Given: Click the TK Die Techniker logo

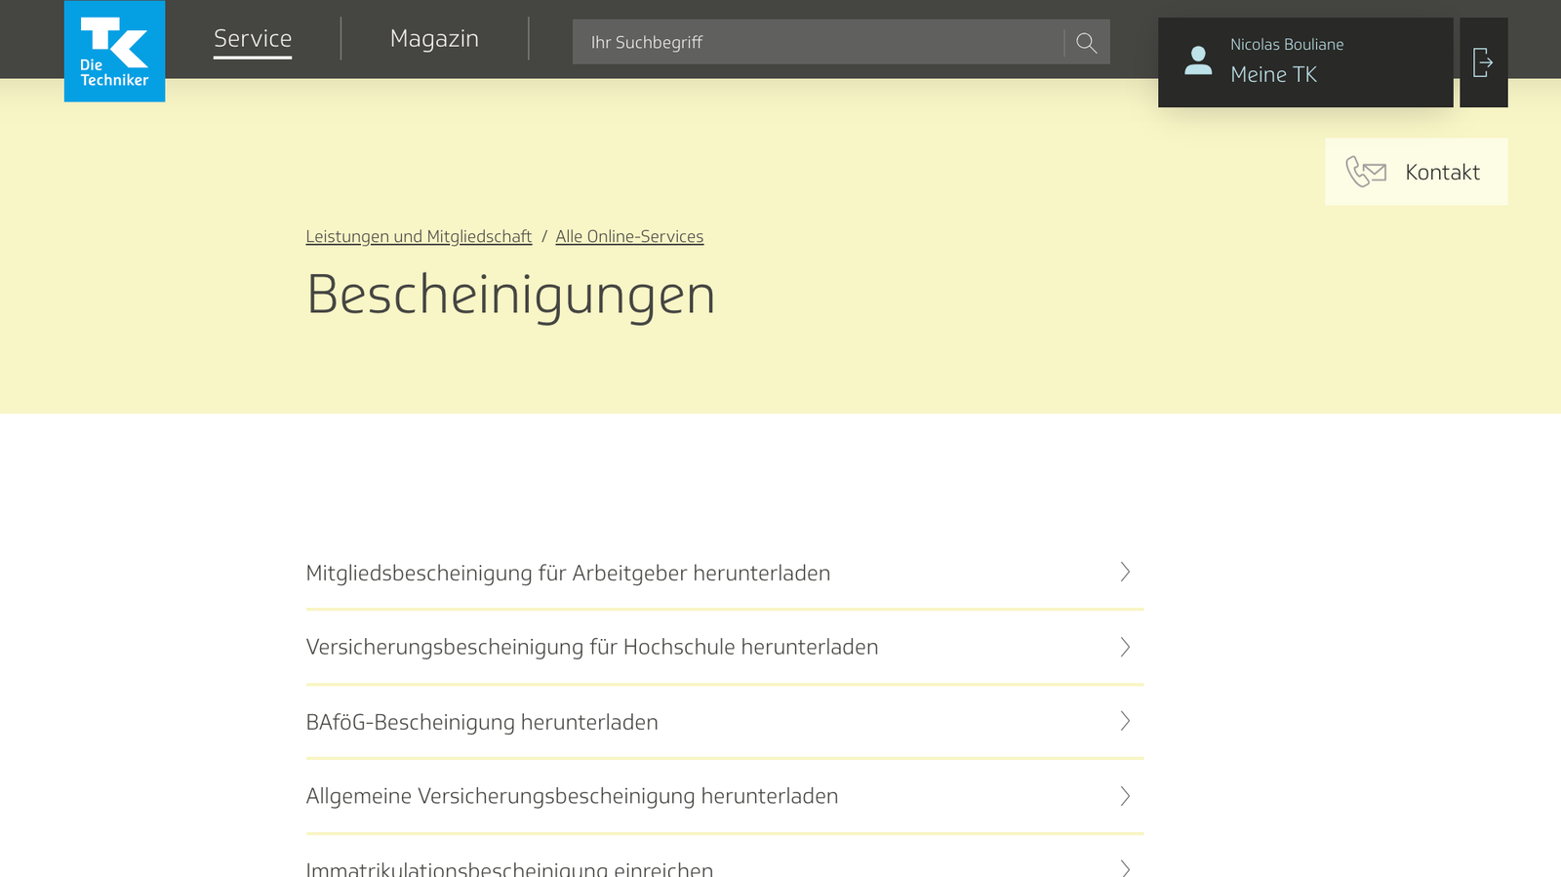Looking at the screenshot, I should coord(114,51).
